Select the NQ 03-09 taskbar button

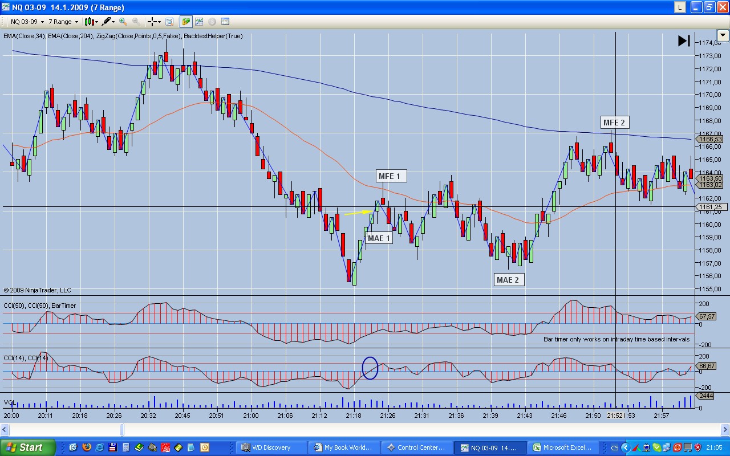click(490, 447)
